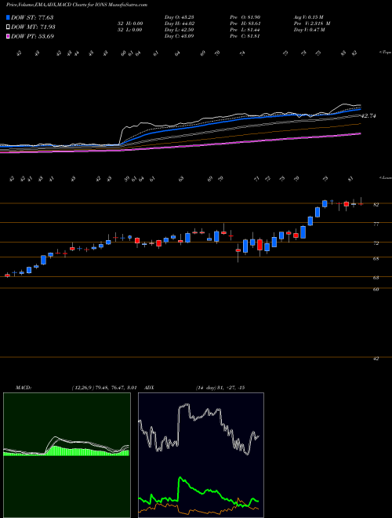Click the MACD (12,26,9) parameter values
This screenshot has width=392, height=518.
tap(104, 388)
